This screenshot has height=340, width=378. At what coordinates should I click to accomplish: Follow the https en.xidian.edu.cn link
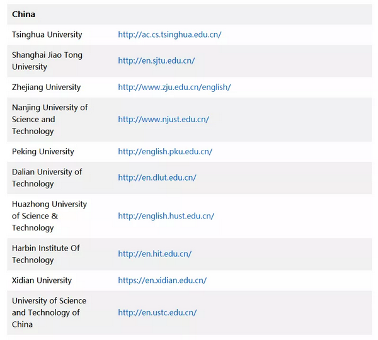[x=163, y=280]
